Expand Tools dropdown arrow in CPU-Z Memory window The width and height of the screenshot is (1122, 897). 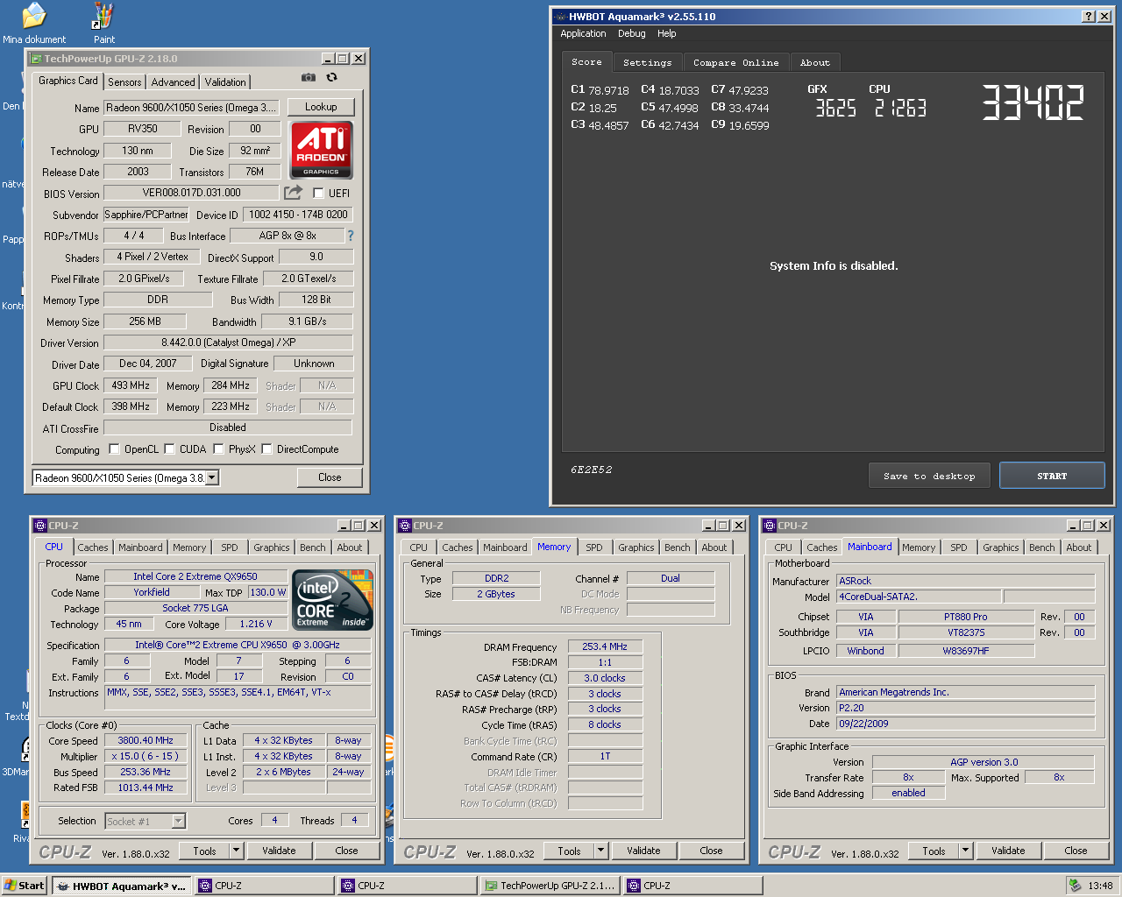[600, 851]
